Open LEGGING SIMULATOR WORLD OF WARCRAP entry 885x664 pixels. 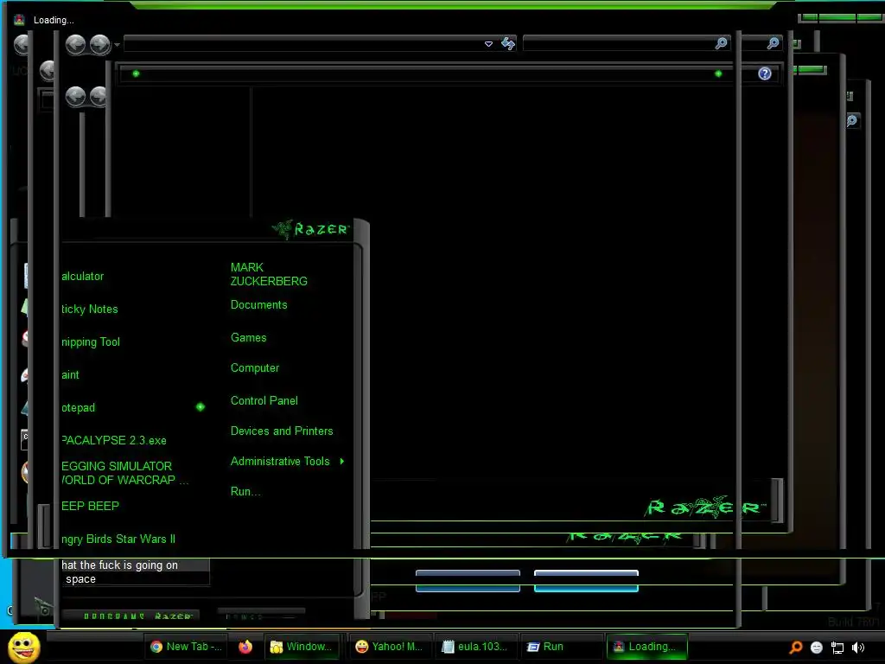(x=124, y=473)
